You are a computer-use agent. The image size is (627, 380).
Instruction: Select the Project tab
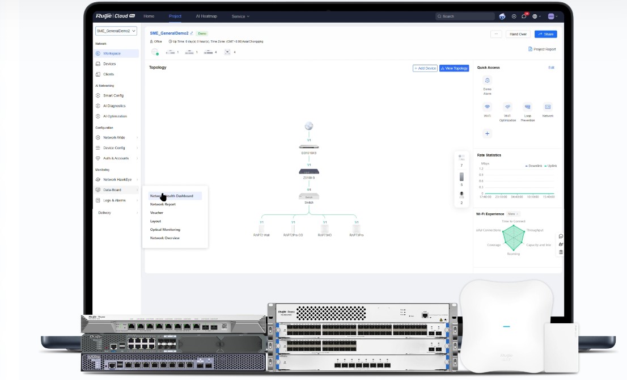pyautogui.click(x=175, y=16)
